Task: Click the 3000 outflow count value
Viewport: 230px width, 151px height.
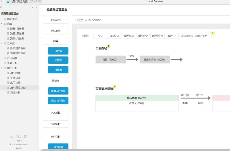Action: (185, 103)
